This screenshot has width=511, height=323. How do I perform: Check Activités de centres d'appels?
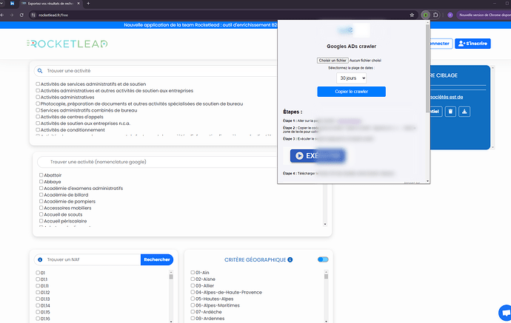coord(38,117)
